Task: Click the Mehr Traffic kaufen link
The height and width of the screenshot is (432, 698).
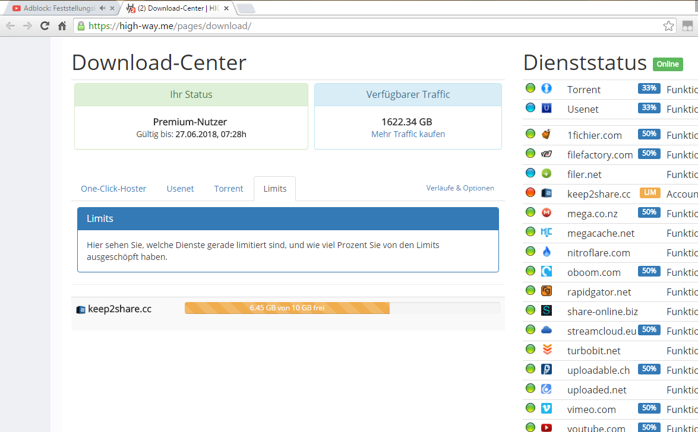Action: click(x=408, y=134)
